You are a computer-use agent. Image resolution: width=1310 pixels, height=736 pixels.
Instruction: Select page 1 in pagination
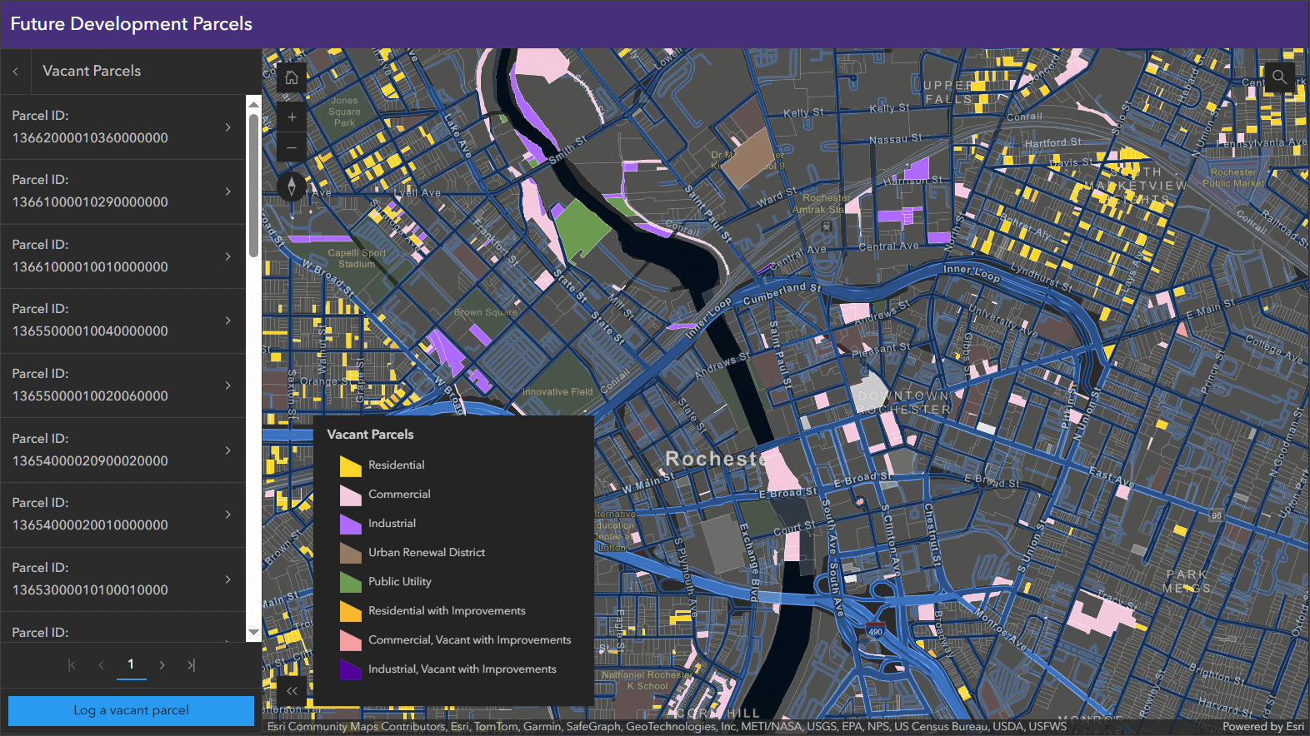(131, 665)
